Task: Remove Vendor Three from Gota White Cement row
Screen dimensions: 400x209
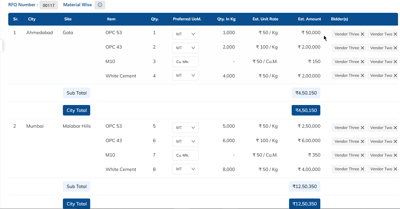Action: coord(362,75)
